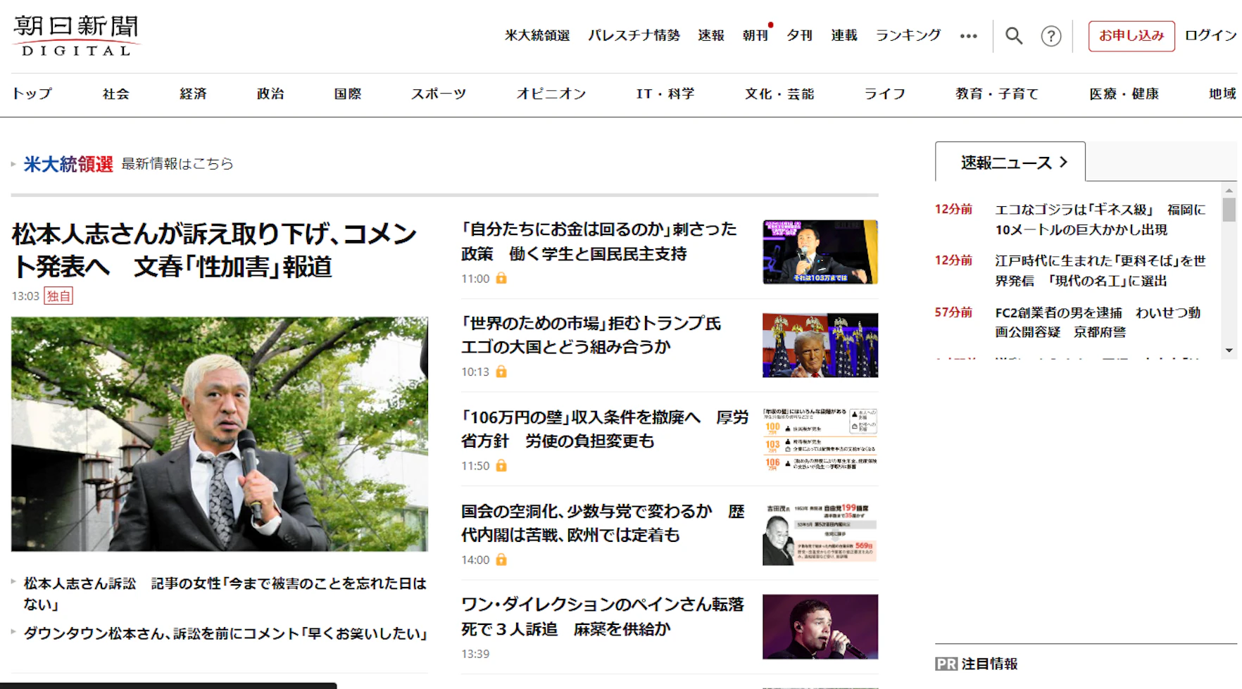Click the PR badge near 注目情報
The image size is (1242, 689).
pos(946,664)
